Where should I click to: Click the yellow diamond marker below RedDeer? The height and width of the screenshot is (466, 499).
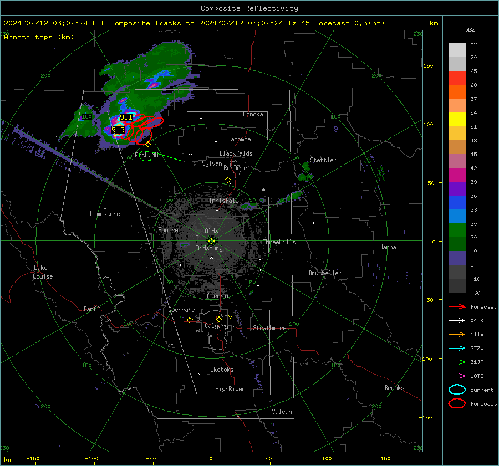pyautogui.click(x=228, y=180)
